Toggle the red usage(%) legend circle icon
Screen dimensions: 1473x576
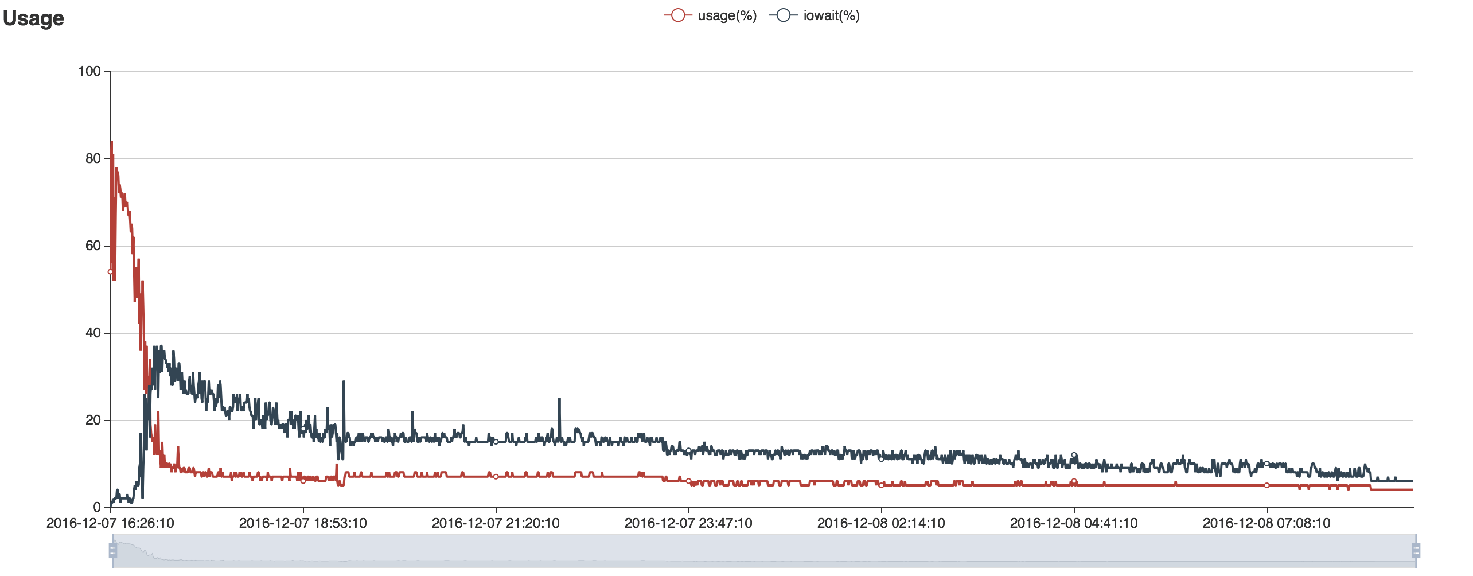(x=677, y=15)
